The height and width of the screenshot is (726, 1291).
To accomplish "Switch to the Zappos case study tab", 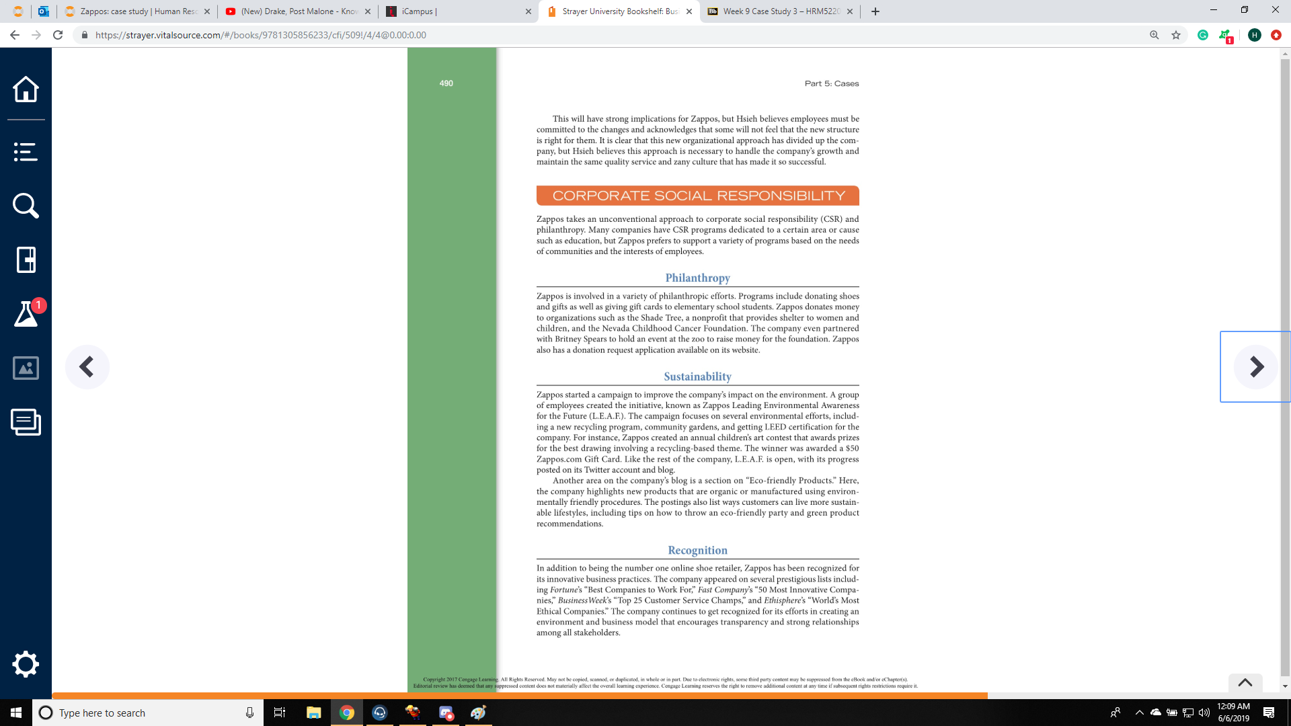I will tap(137, 11).
